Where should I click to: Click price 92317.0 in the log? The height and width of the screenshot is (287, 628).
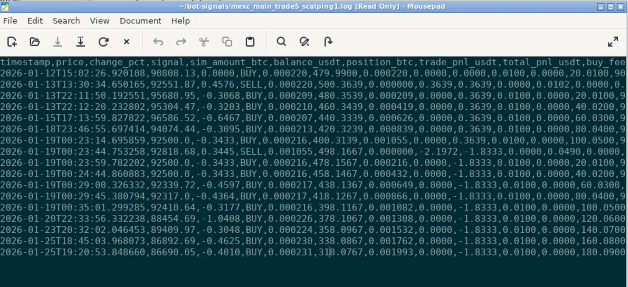coord(170,196)
